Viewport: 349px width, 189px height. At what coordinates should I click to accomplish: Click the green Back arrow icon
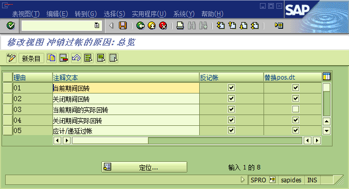(x=140, y=26)
